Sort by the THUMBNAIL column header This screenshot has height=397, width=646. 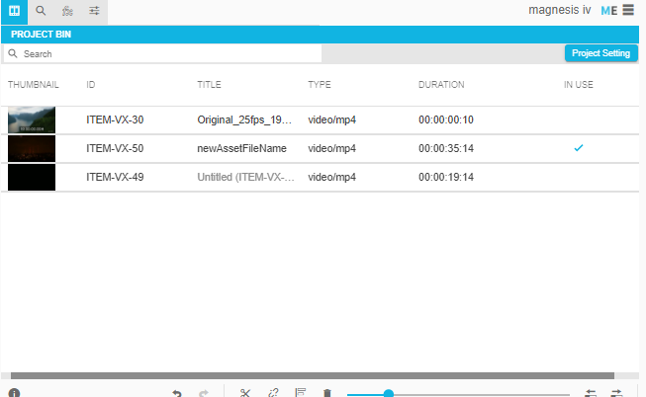pos(34,85)
